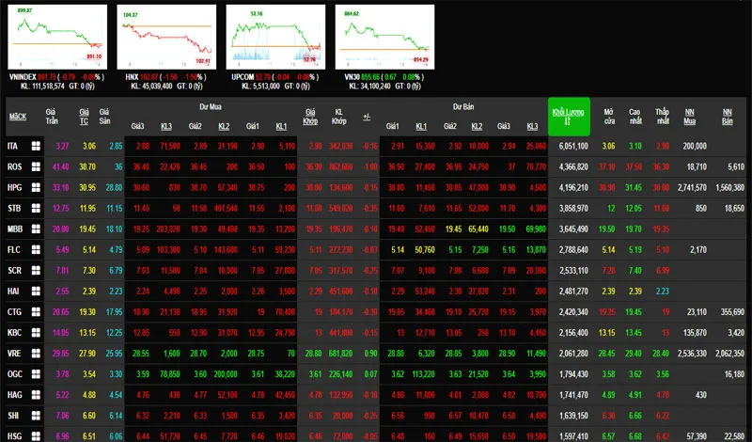Screen dimensions: 752x442
Task: Open the VNINDEX chart thumbnail
Action: (57, 37)
